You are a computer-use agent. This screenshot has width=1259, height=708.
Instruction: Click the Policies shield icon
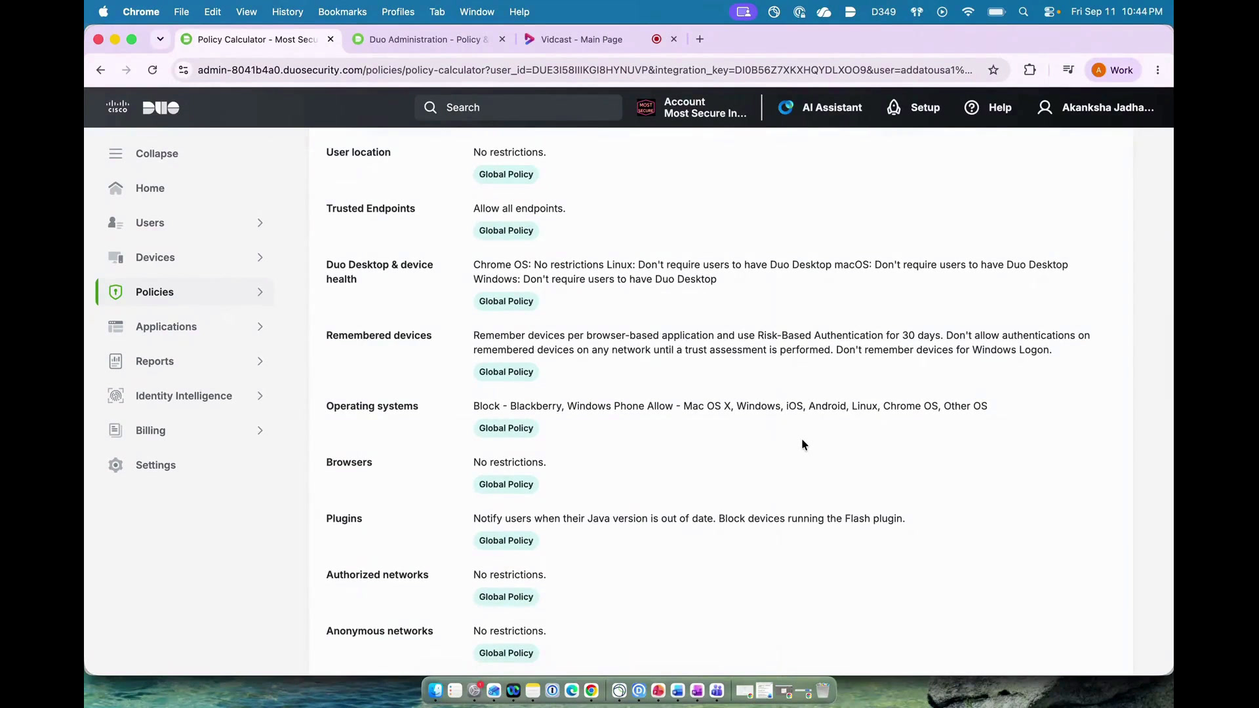coord(115,292)
